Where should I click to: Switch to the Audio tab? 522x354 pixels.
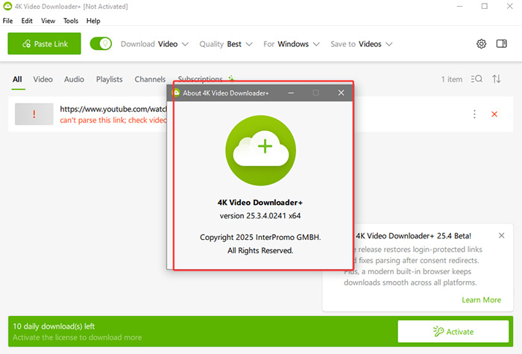pos(74,79)
